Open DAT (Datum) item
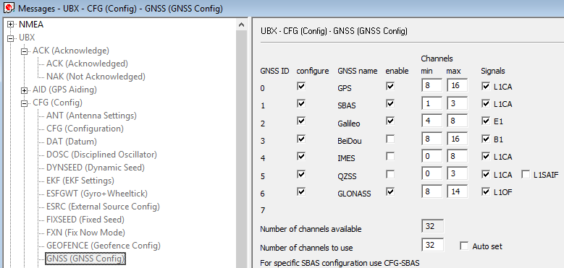The height and width of the screenshot is (268, 564). coord(72,142)
